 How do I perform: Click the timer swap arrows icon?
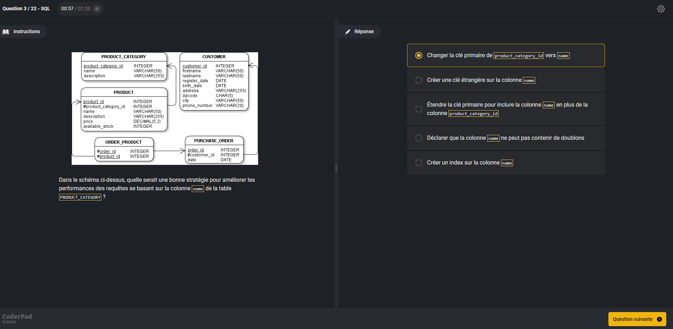[x=97, y=9]
